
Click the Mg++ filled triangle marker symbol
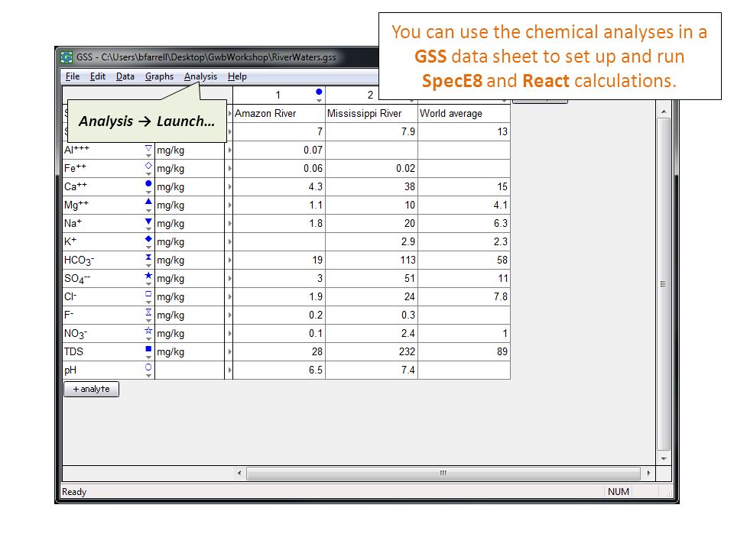[x=148, y=202]
